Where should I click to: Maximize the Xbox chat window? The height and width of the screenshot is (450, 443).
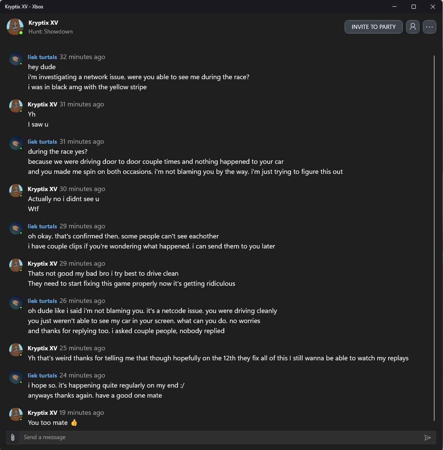[414, 7]
